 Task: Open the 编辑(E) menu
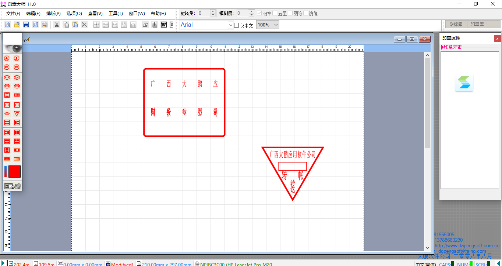(x=33, y=14)
